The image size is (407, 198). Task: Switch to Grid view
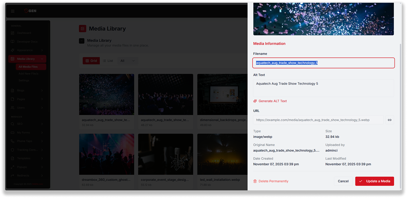coord(91,61)
